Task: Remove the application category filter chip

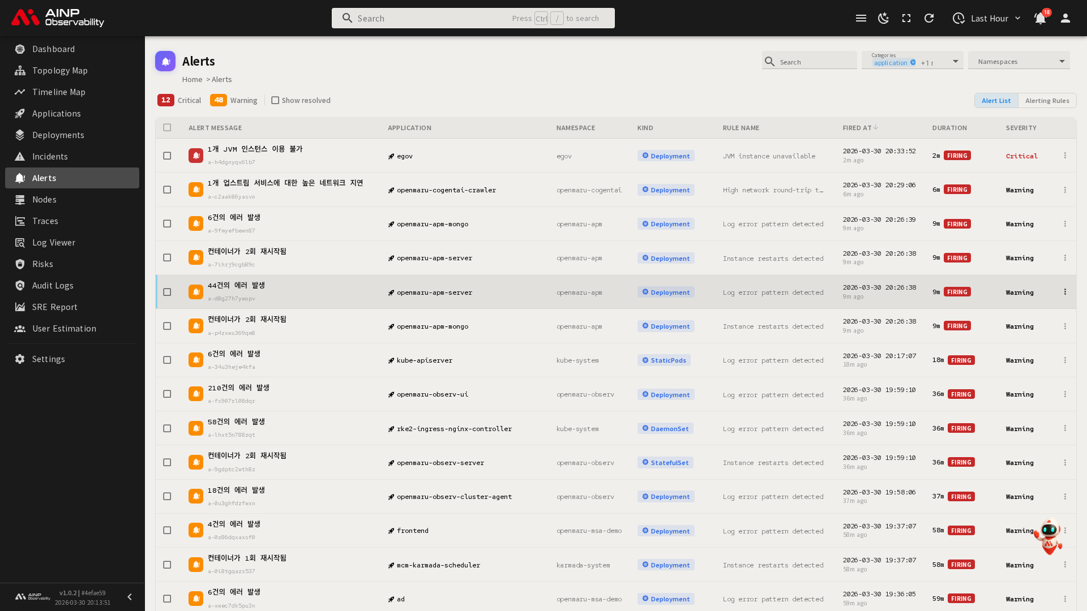Action: (913, 63)
